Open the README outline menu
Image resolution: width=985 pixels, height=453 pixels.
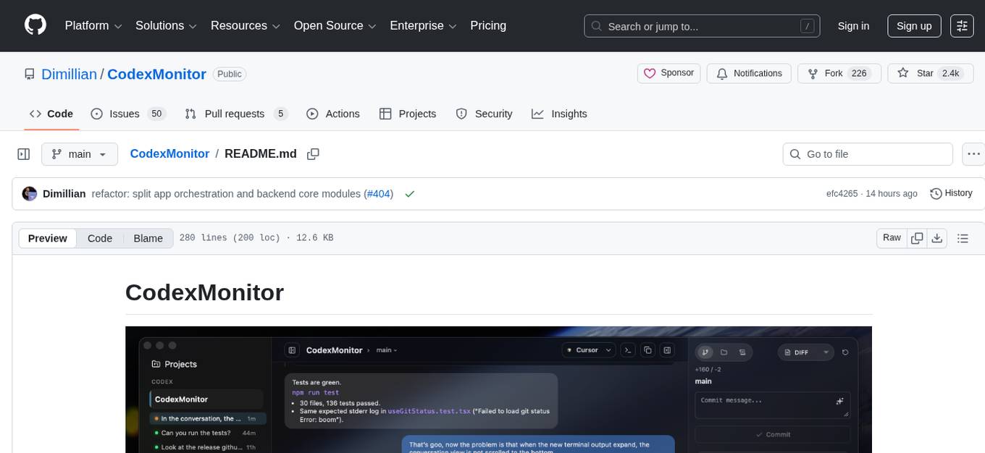point(963,237)
